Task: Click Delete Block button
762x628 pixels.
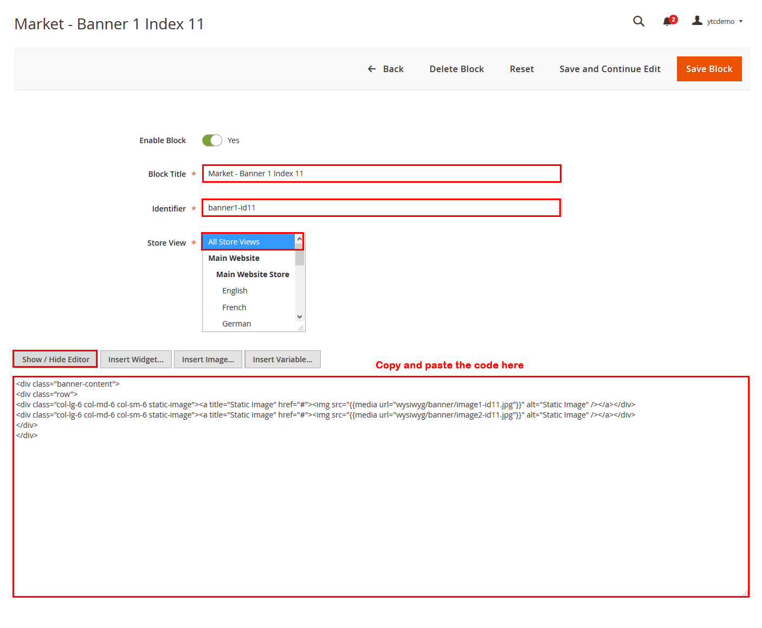Action: click(456, 69)
